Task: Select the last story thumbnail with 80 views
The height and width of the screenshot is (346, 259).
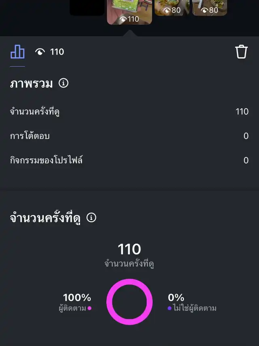Action: pyautogui.click(x=210, y=8)
